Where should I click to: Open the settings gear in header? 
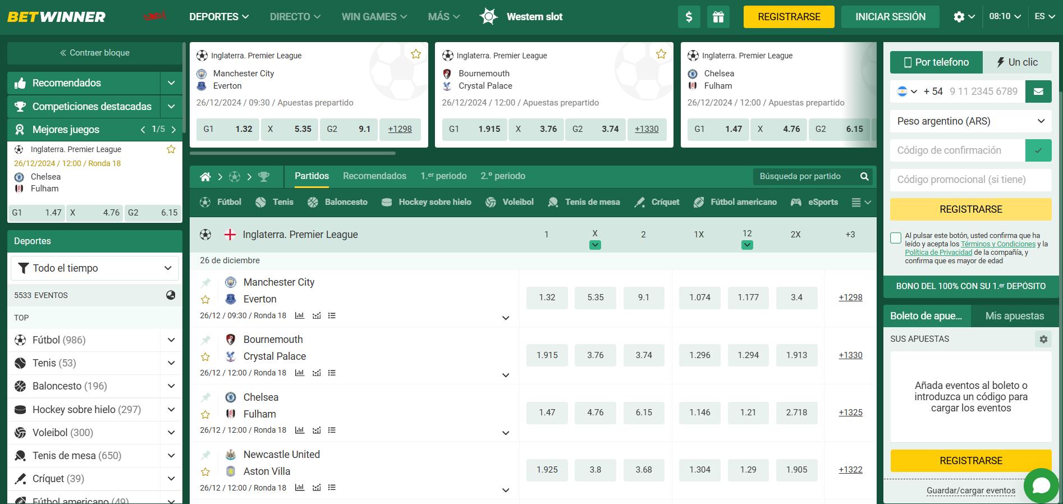pos(959,17)
